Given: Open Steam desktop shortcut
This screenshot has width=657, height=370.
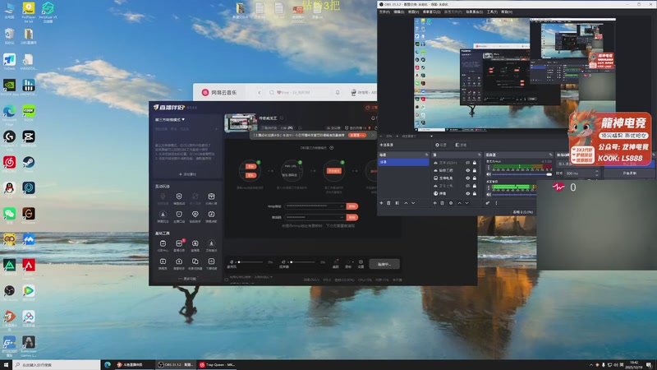Looking at the screenshot, I should click(29, 163).
